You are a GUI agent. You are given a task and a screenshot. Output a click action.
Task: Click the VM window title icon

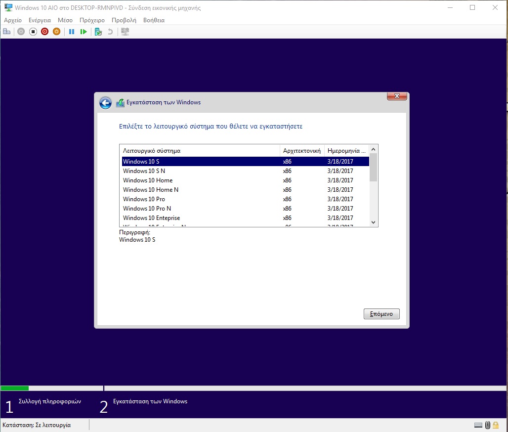point(8,7)
